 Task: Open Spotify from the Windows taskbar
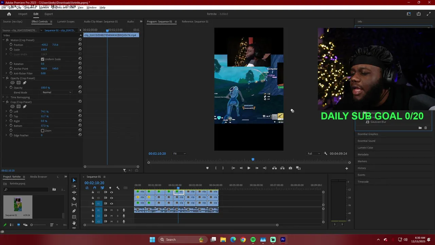click(x=253, y=240)
